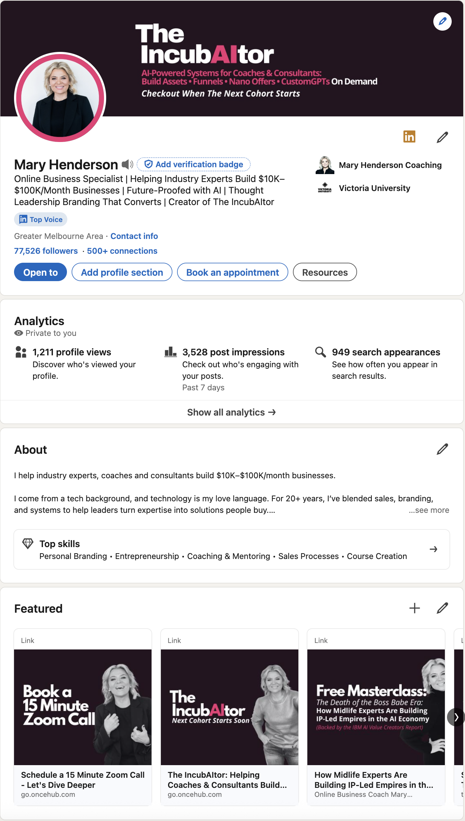Open The IncubAItor featured link thumbnail
The height and width of the screenshot is (821, 465).
click(229, 707)
